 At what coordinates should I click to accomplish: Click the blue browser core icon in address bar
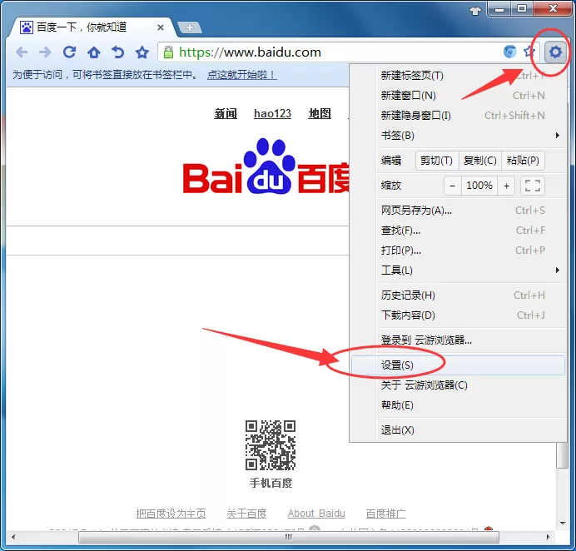point(510,52)
